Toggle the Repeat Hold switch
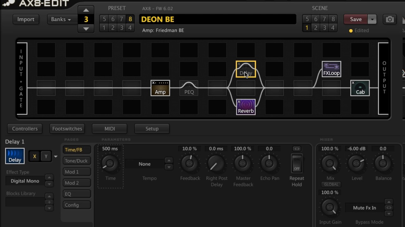405x227 pixels. (x=296, y=163)
